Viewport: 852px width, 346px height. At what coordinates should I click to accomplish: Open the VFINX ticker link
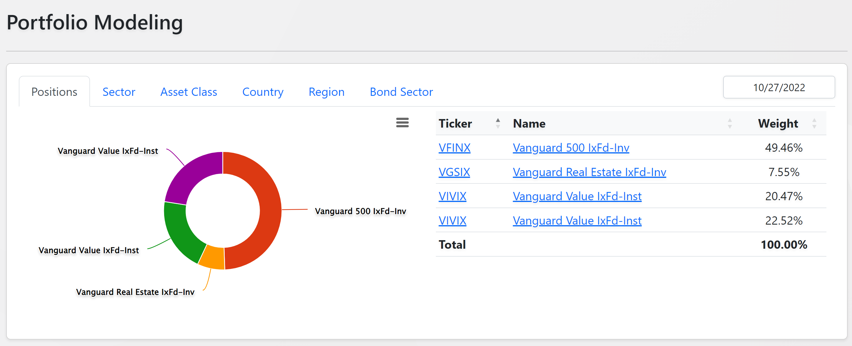pos(454,148)
